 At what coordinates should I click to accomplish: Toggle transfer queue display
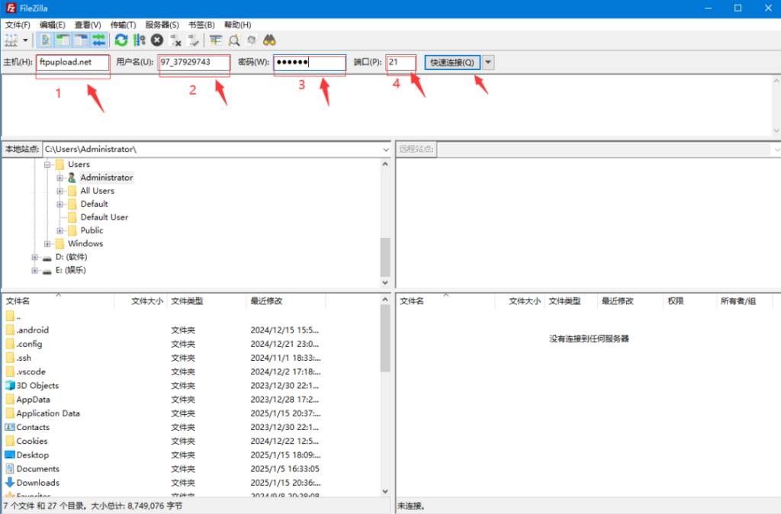click(99, 40)
